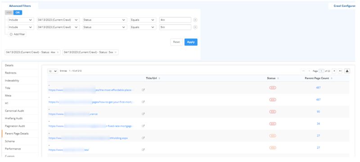Switch filter logic to AND
Viewport: 360px width, 162px height.
[x=9, y=13]
